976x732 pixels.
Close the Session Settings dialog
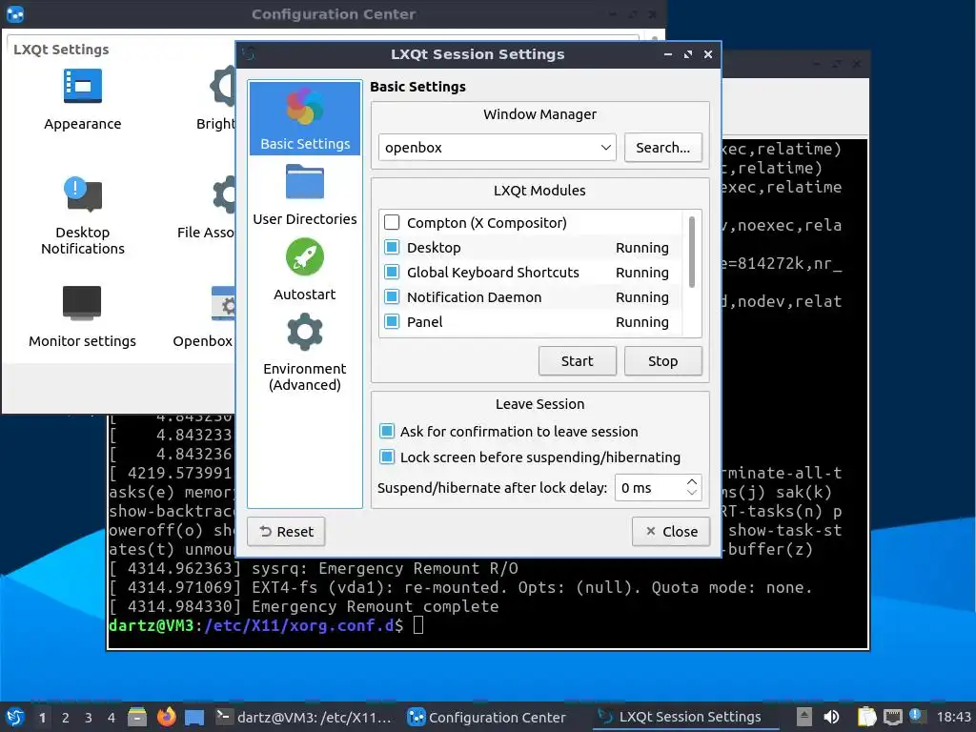click(x=671, y=532)
